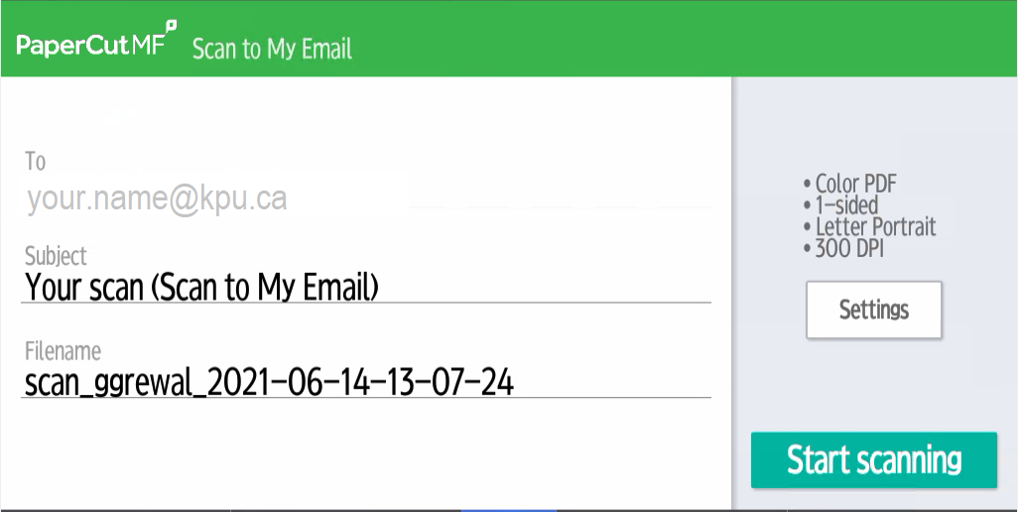This screenshot has height=512, width=1018.
Task: Click the To field label
Action: [36, 161]
